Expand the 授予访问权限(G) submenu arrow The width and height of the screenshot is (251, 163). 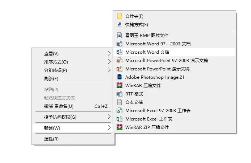(109, 117)
